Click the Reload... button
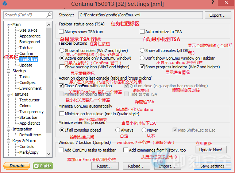This screenshot has width=235, height=173. [136, 166]
